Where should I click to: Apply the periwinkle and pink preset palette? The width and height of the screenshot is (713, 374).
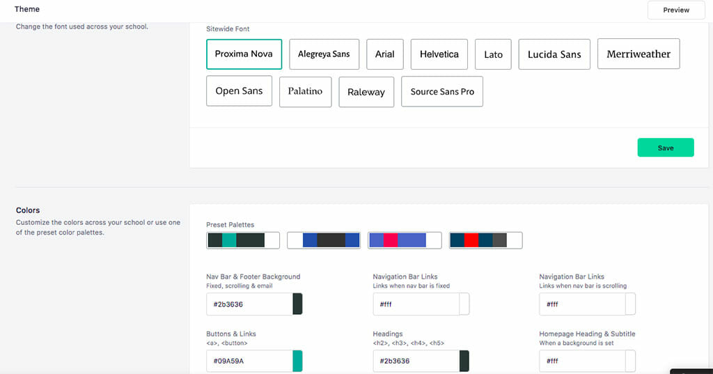[x=405, y=240]
